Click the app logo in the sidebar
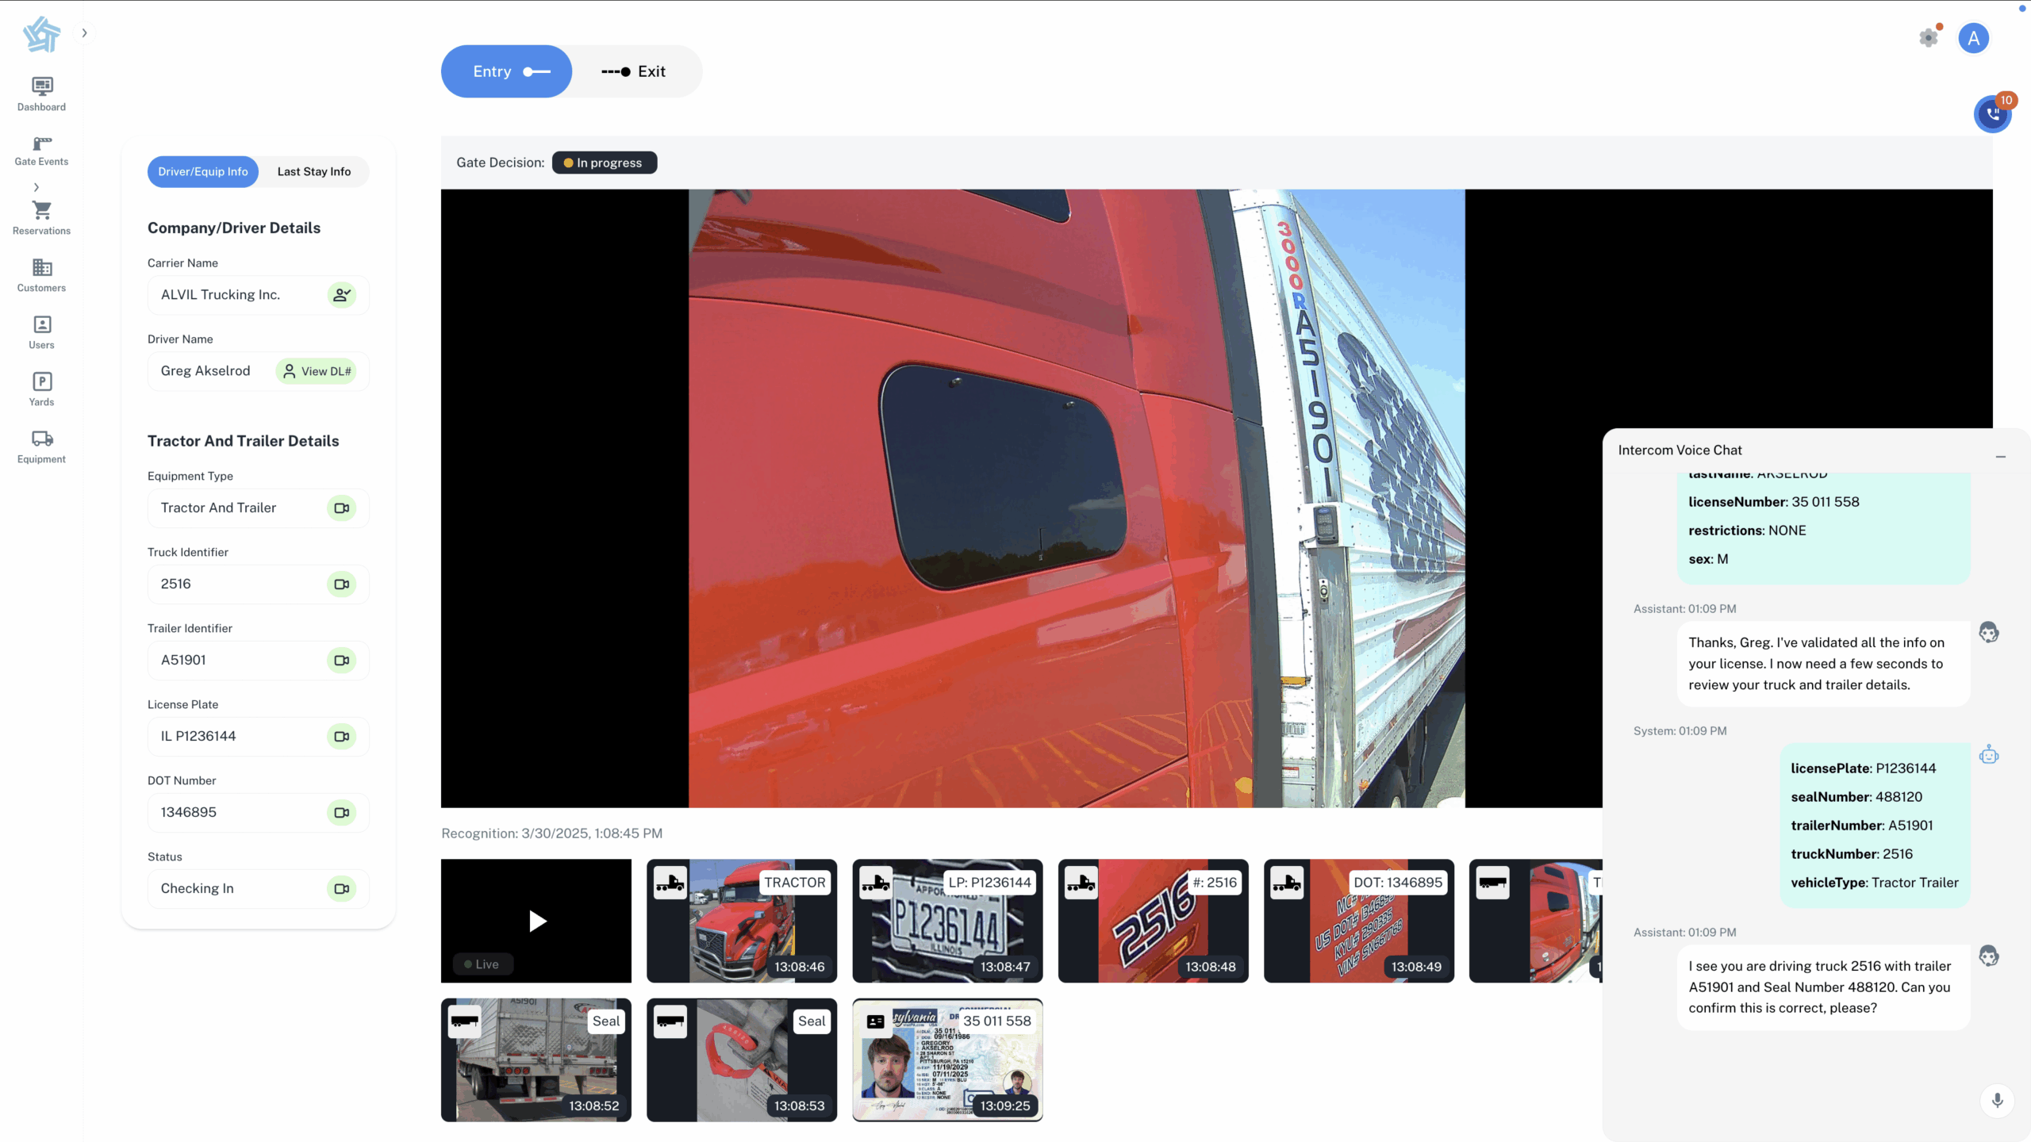The image size is (2031, 1142). pos(41,34)
